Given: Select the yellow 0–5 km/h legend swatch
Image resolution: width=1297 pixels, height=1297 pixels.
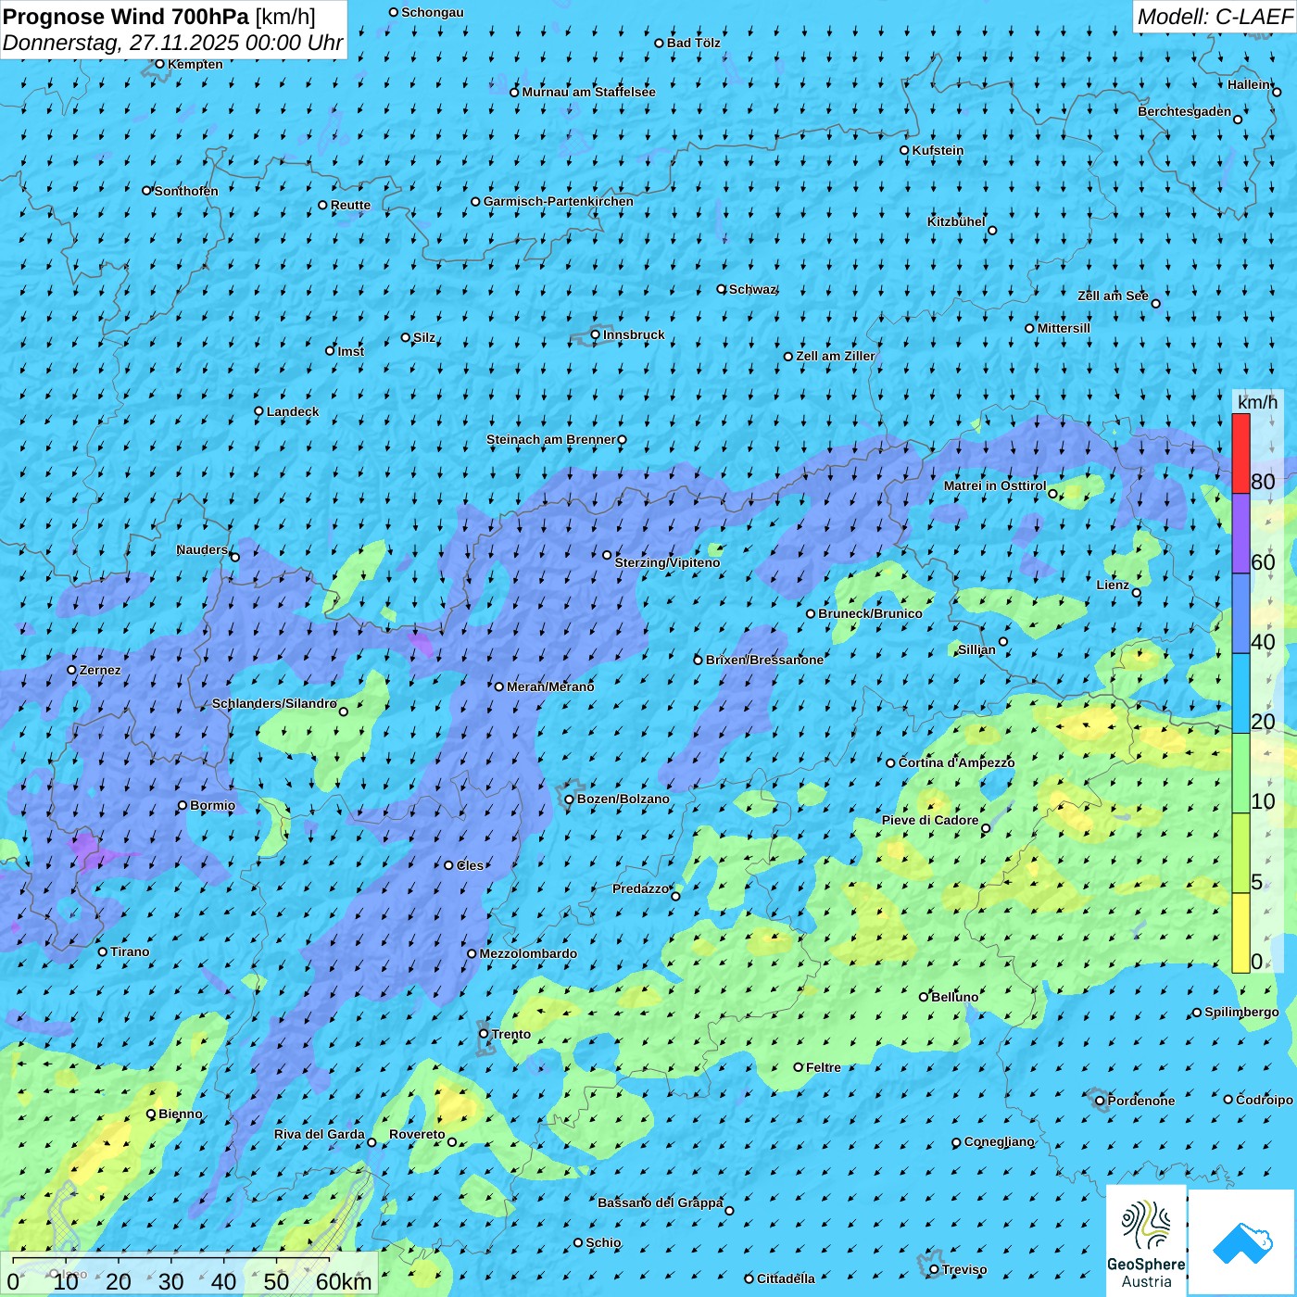Looking at the screenshot, I should (x=1240, y=933).
